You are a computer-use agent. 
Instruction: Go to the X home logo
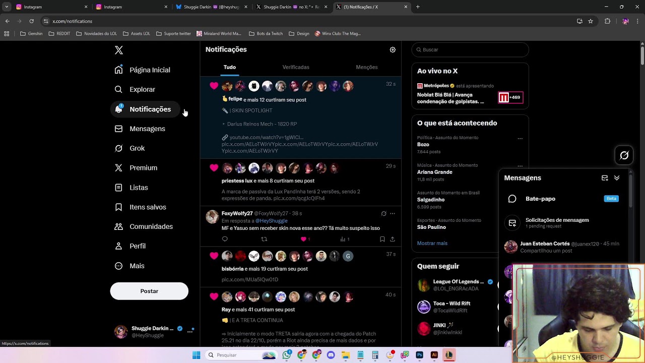click(118, 50)
